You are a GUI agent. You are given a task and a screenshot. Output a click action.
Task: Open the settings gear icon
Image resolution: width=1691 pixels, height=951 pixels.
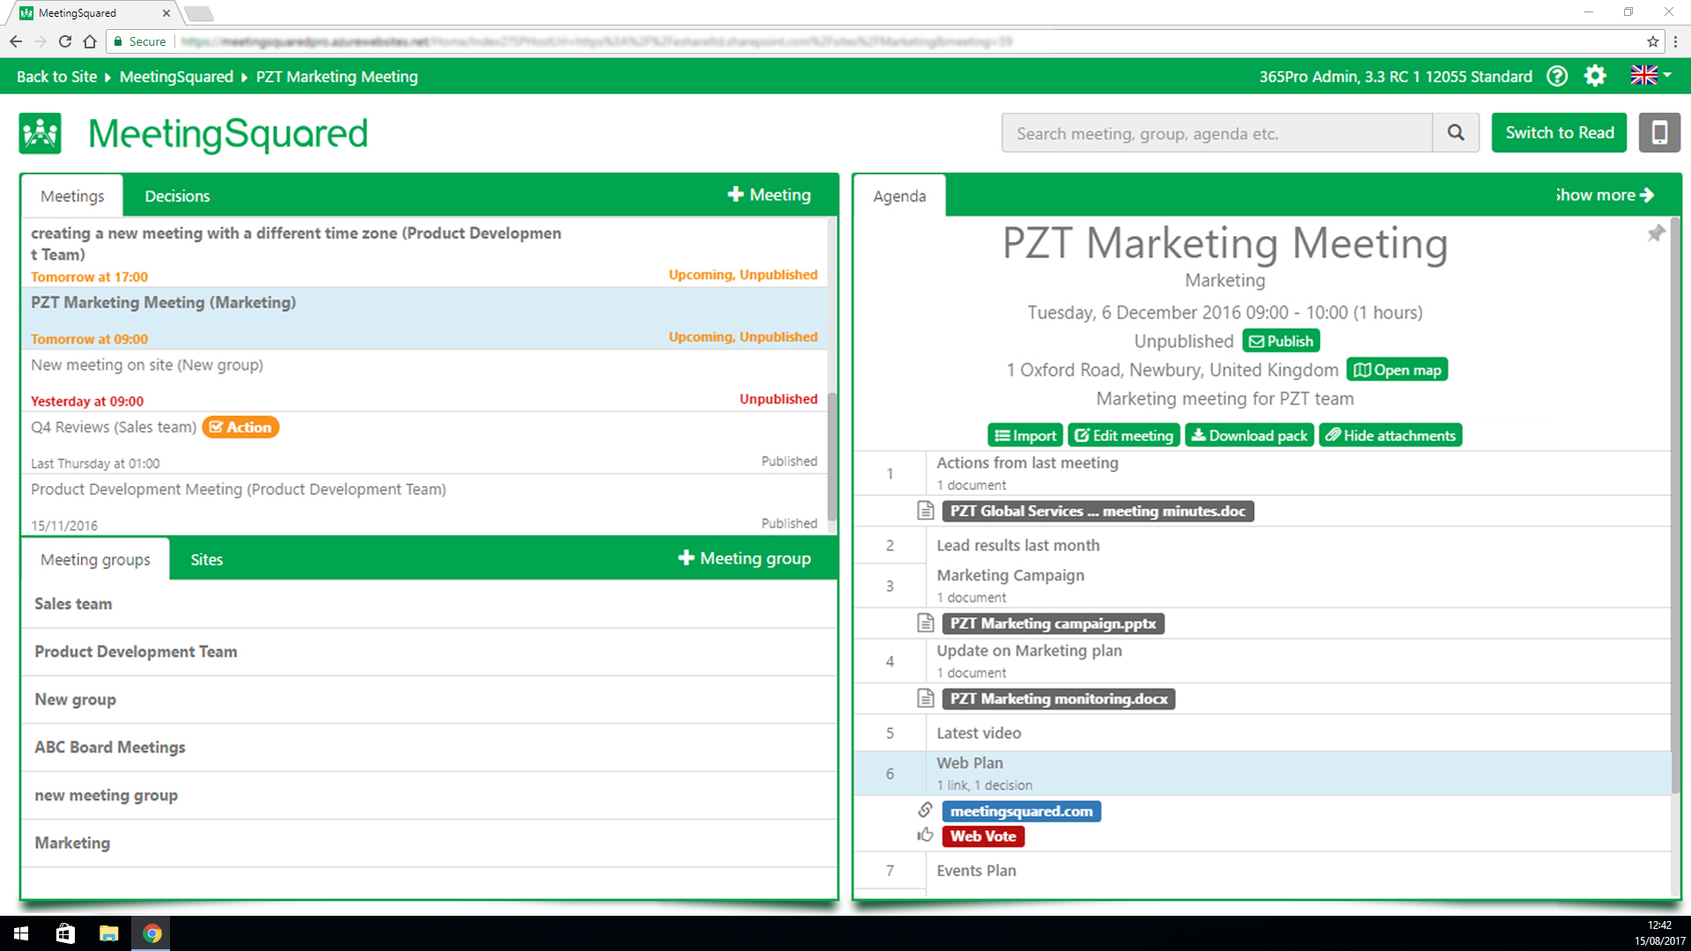tap(1595, 77)
